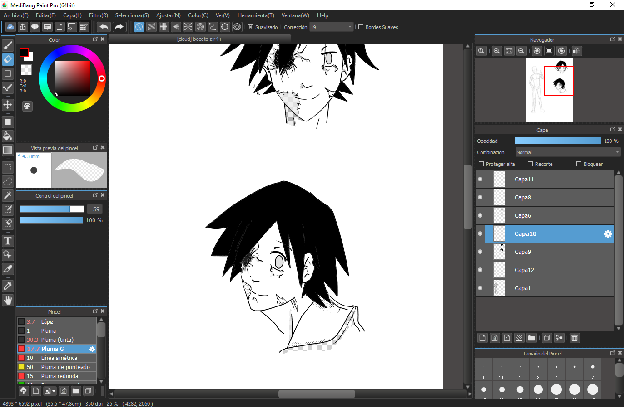
Task: Switch to the '[cloud] boceto z:r4+' canvas tab
Action: (199, 39)
